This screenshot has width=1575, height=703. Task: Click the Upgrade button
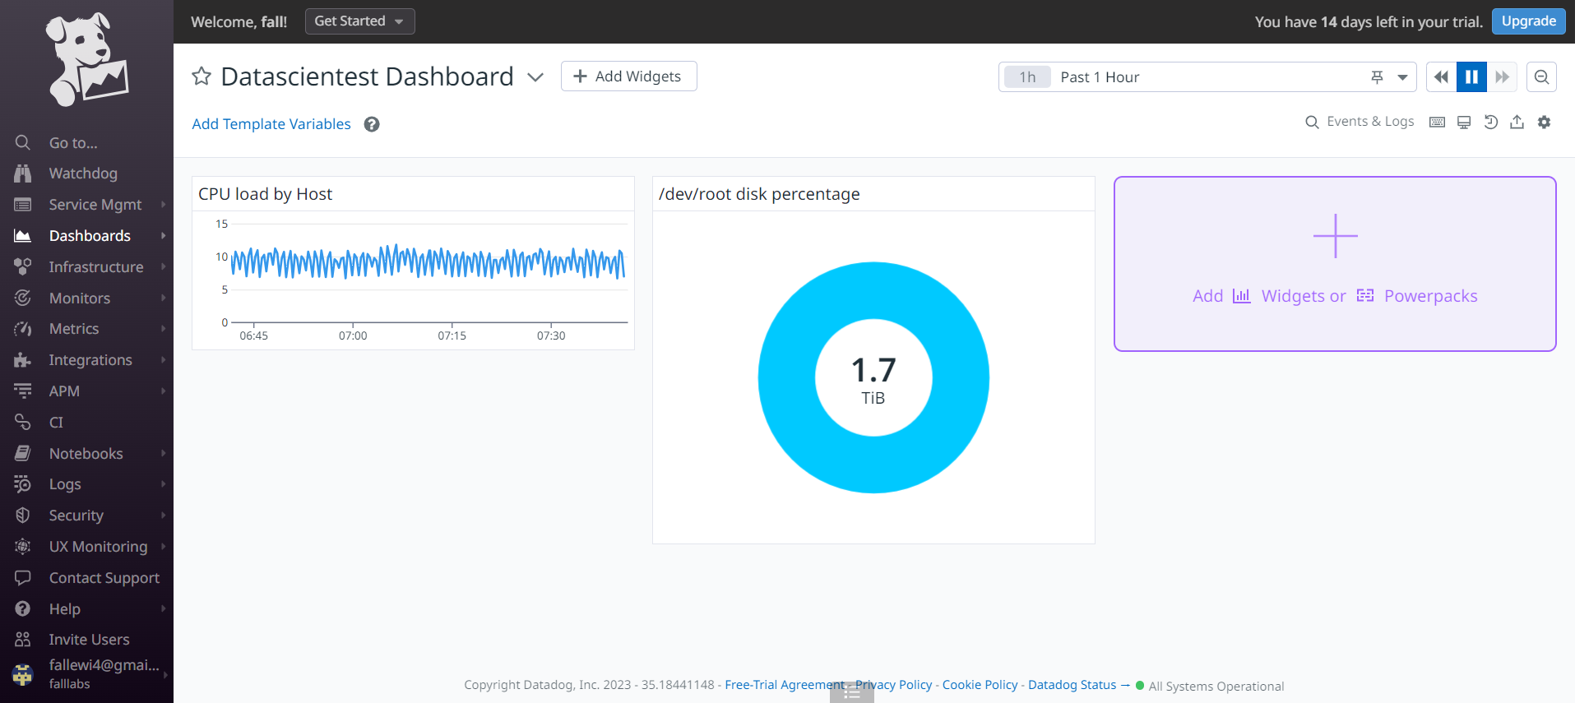(1528, 21)
